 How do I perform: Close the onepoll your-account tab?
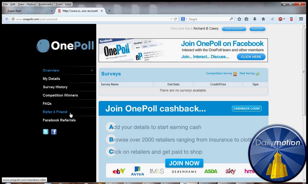pyautogui.click(x=102, y=11)
